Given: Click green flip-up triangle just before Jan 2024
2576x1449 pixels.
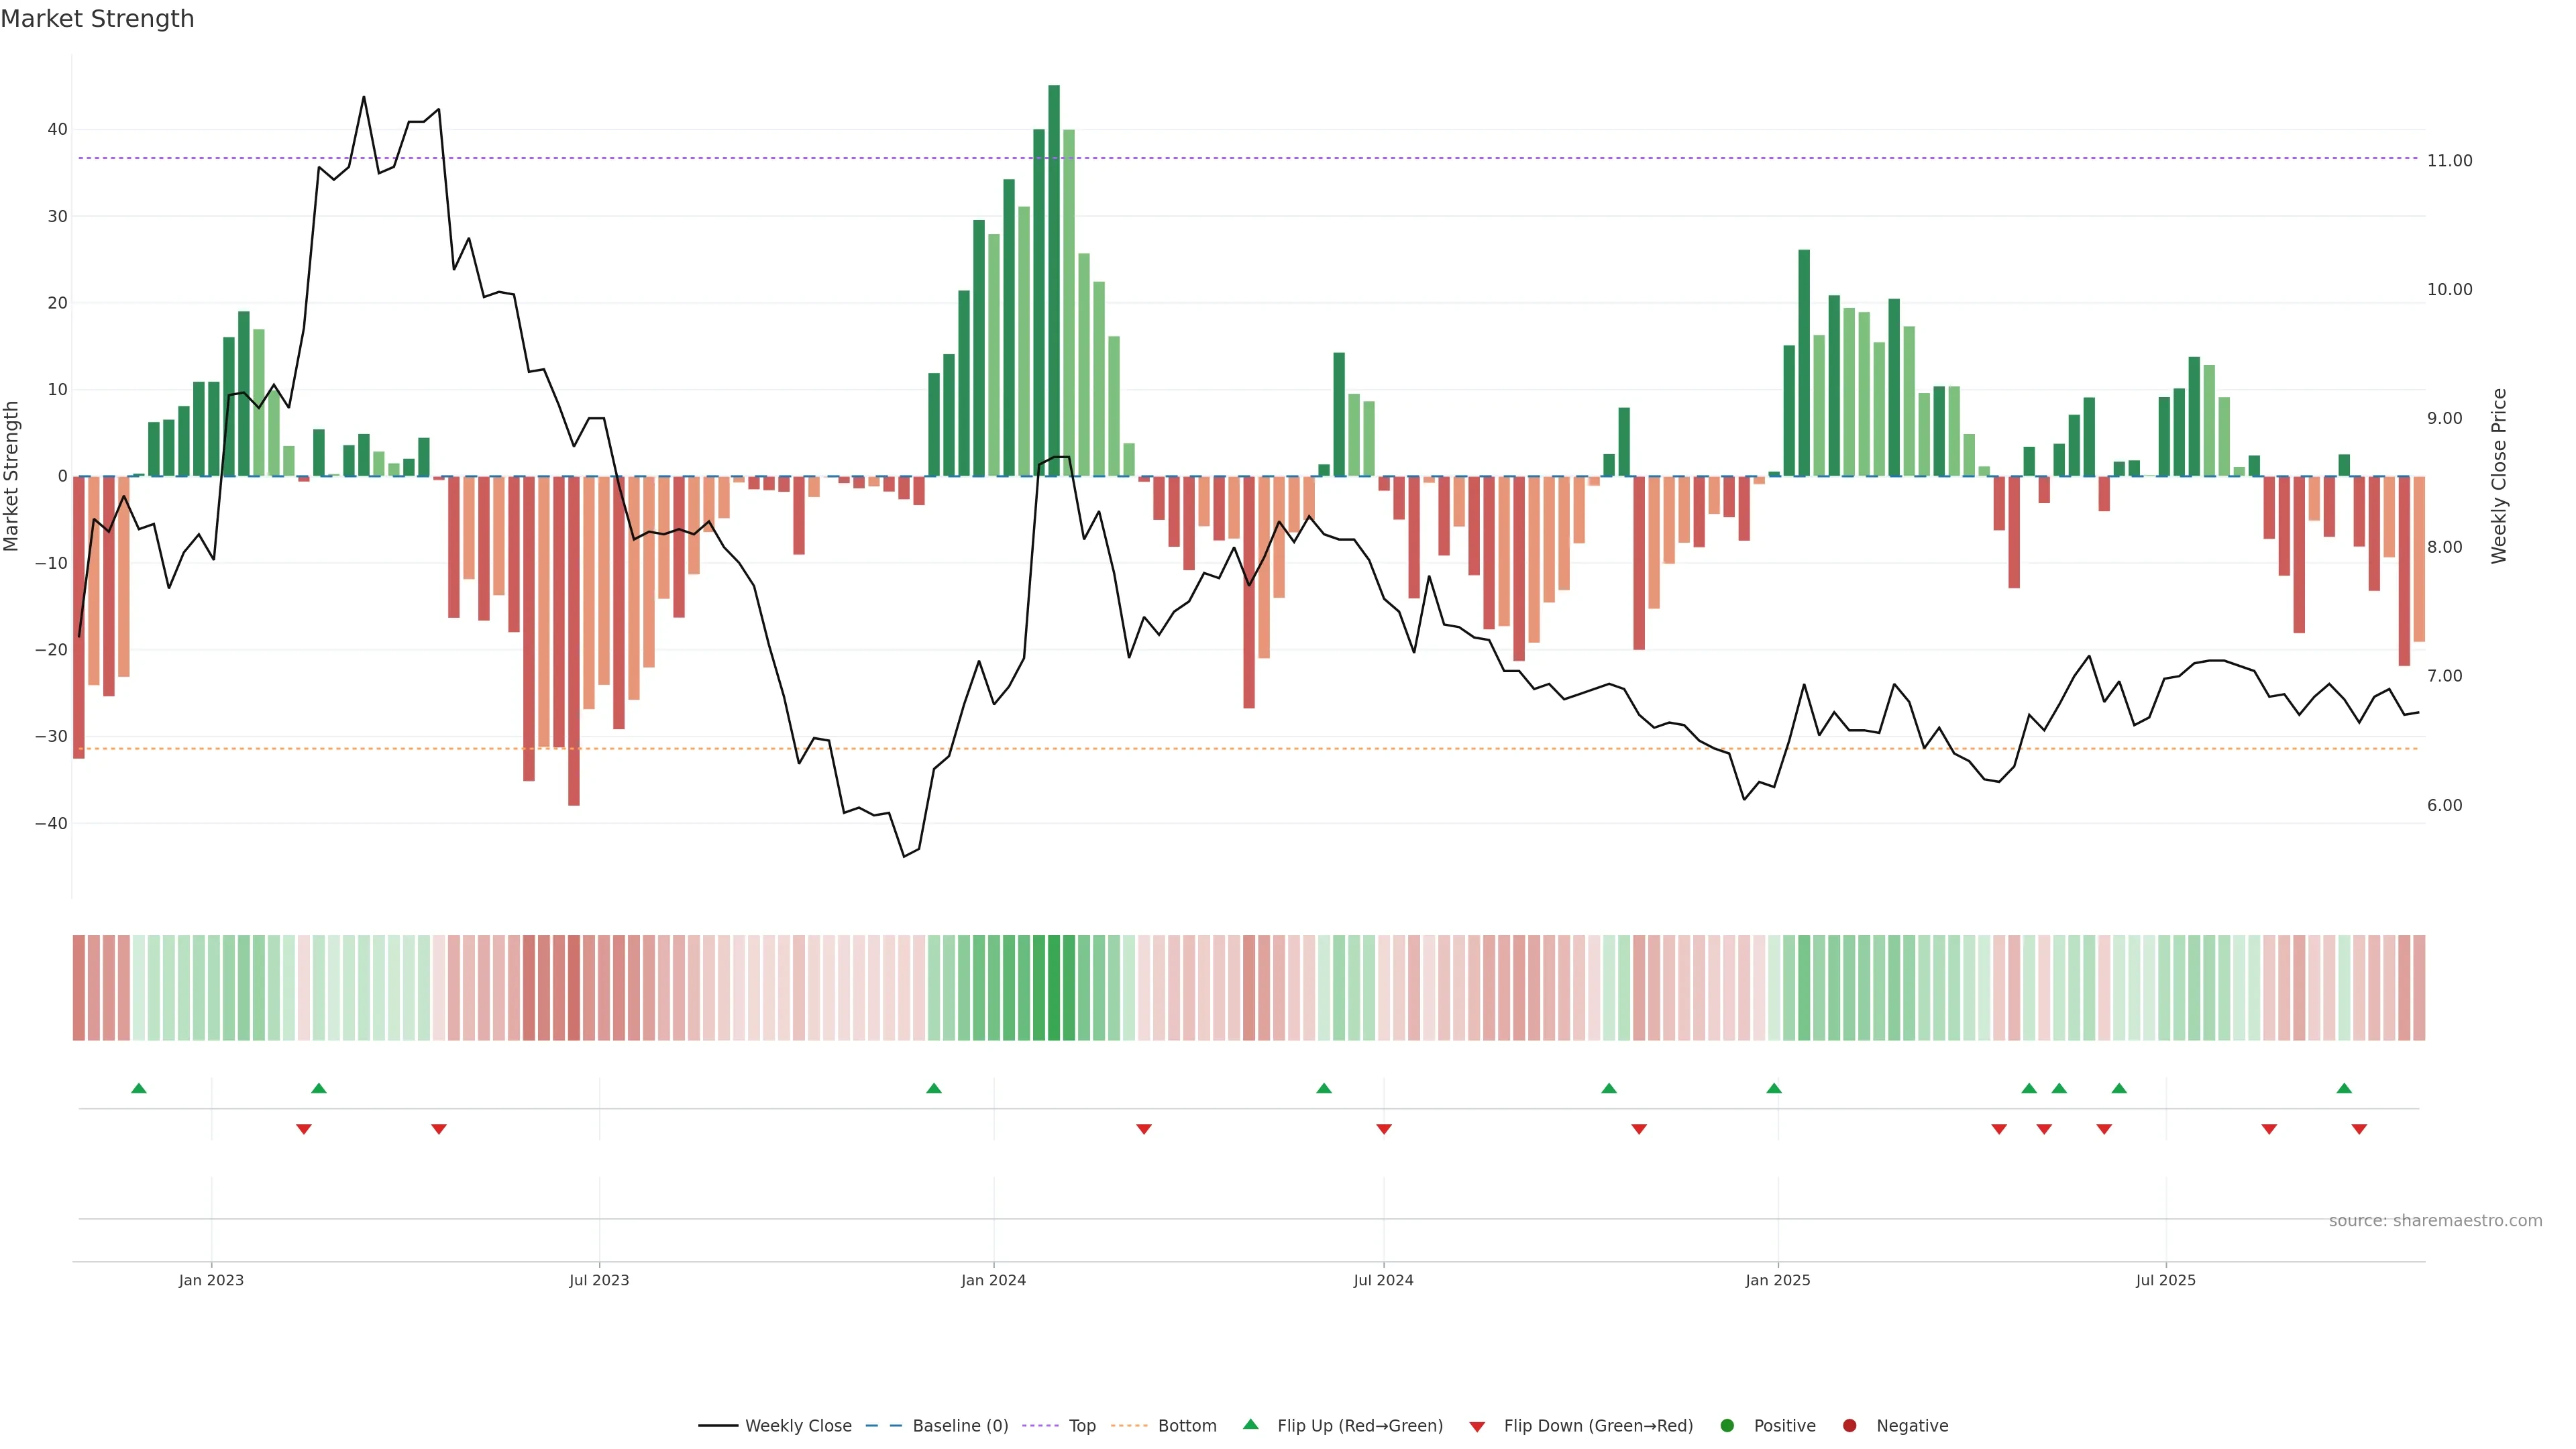Looking at the screenshot, I should [x=934, y=1088].
